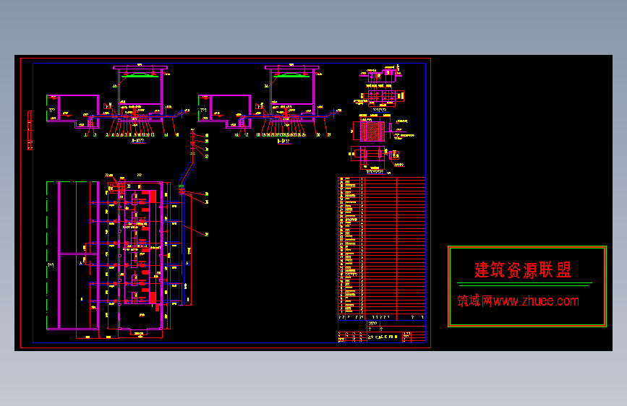627x406 pixels.
Task: Click the title block below parts list
Action: (x=381, y=332)
